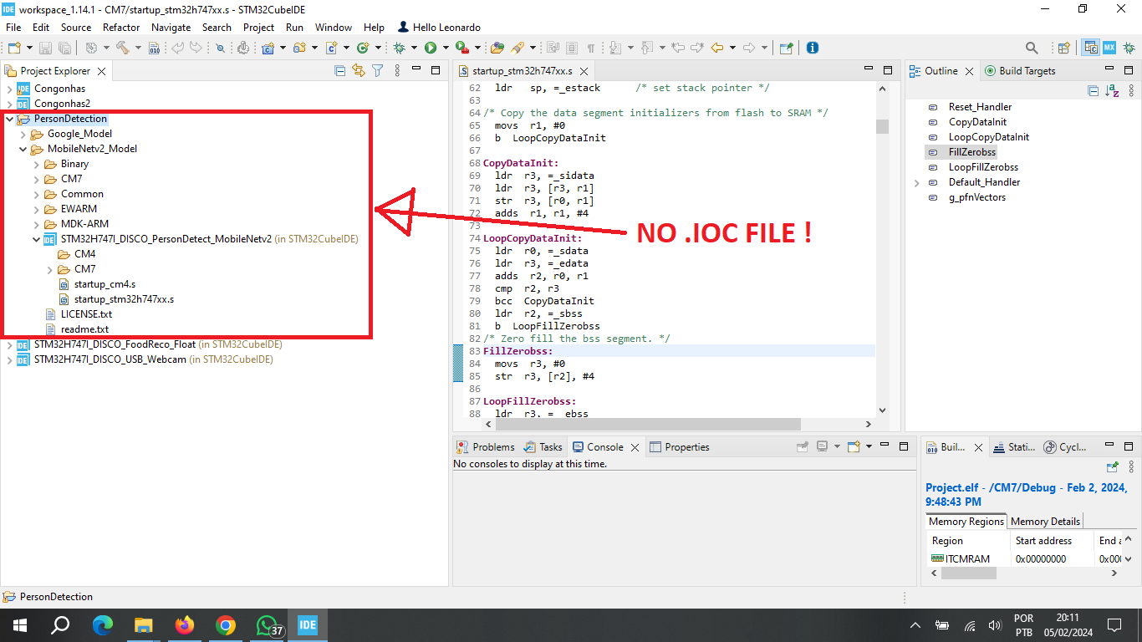This screenshot has height=642, width=1142.
Task: Run the project using the green Run icon
Action: tap(431, 48)
